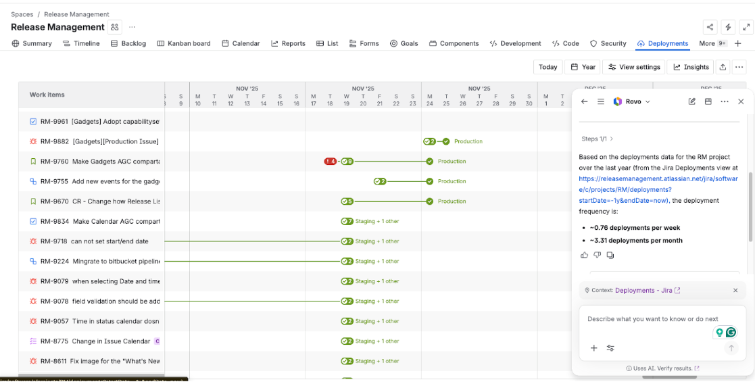Switch to the Summary tab
Screen dimensions: 755x386
[31, 43]
